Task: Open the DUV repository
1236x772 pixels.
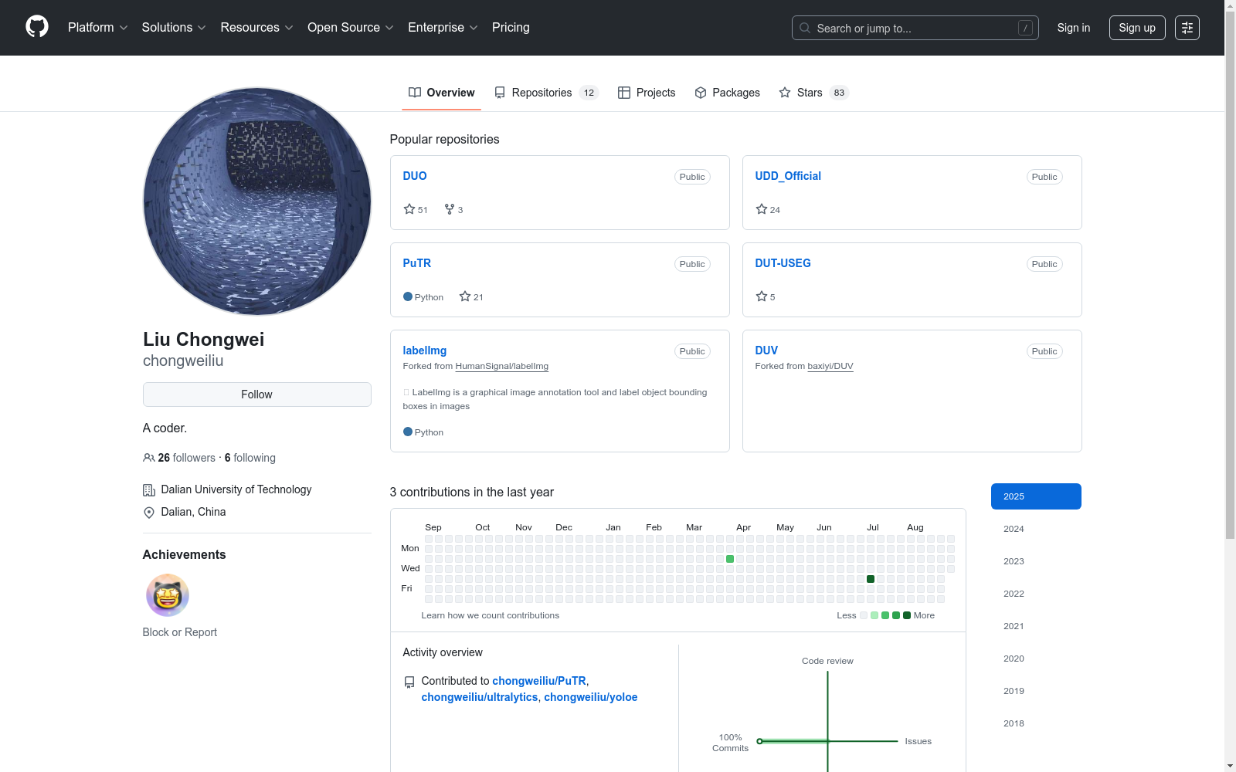Action: [766, 350]
